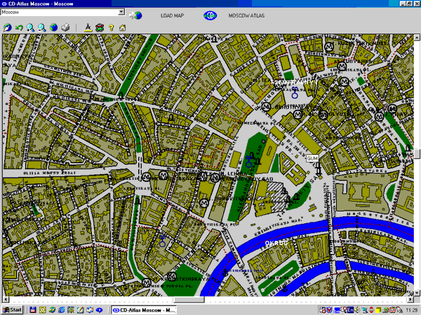
Task: Click the En language indicator in tray
Action: pos(350,310)
